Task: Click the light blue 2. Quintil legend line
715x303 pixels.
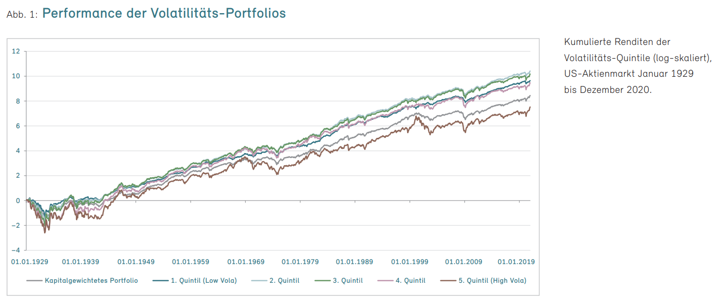Action: pos(259,280)
